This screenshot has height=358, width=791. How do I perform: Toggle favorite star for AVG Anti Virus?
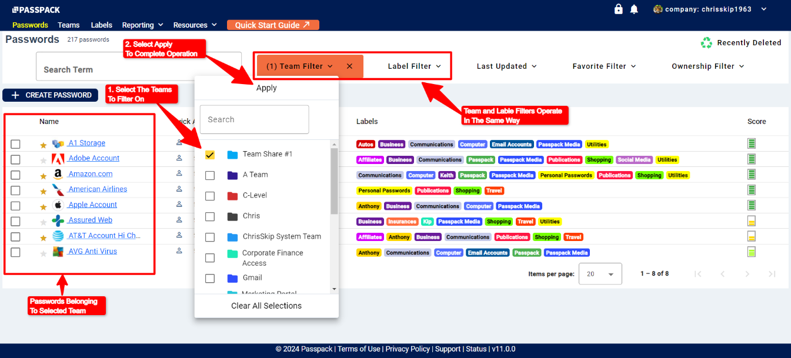[x=43, y=253]
